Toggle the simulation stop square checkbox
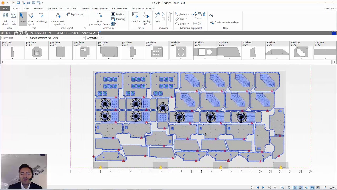The width and height of the screenshot is (337, 190). click(x=163, y=19)
